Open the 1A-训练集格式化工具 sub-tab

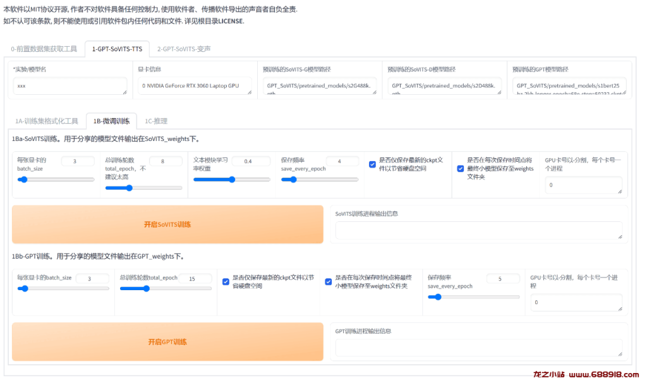(x=47, y=121)
